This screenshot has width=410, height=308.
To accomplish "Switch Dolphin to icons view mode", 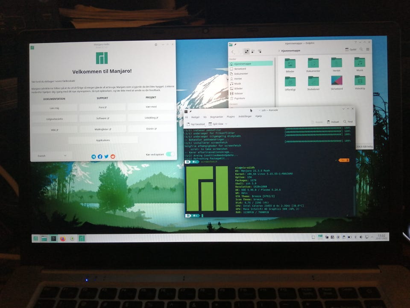I will pyautogui.click(x=246, y=51).
